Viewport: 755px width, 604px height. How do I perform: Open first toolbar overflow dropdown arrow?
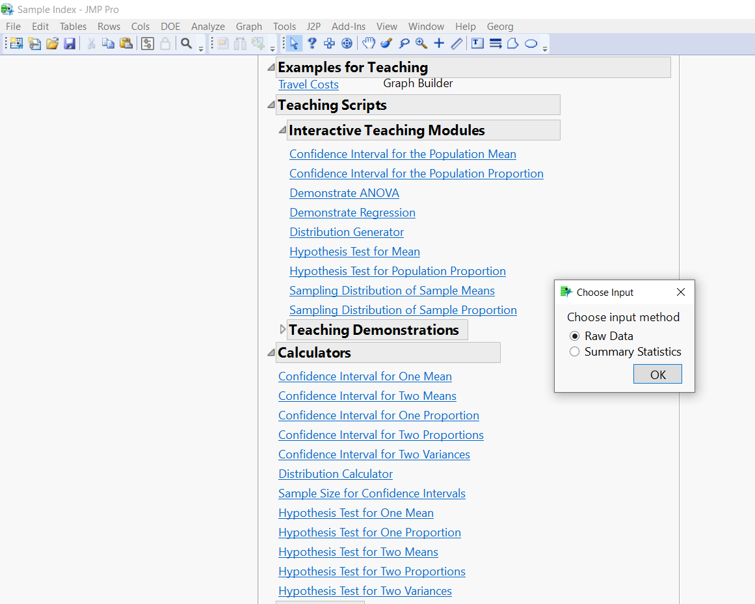pos(202,49)
